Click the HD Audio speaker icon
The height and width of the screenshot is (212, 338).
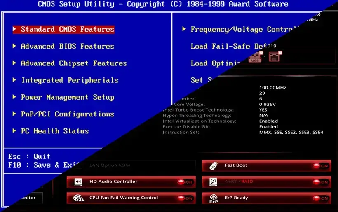click(78, 182)
